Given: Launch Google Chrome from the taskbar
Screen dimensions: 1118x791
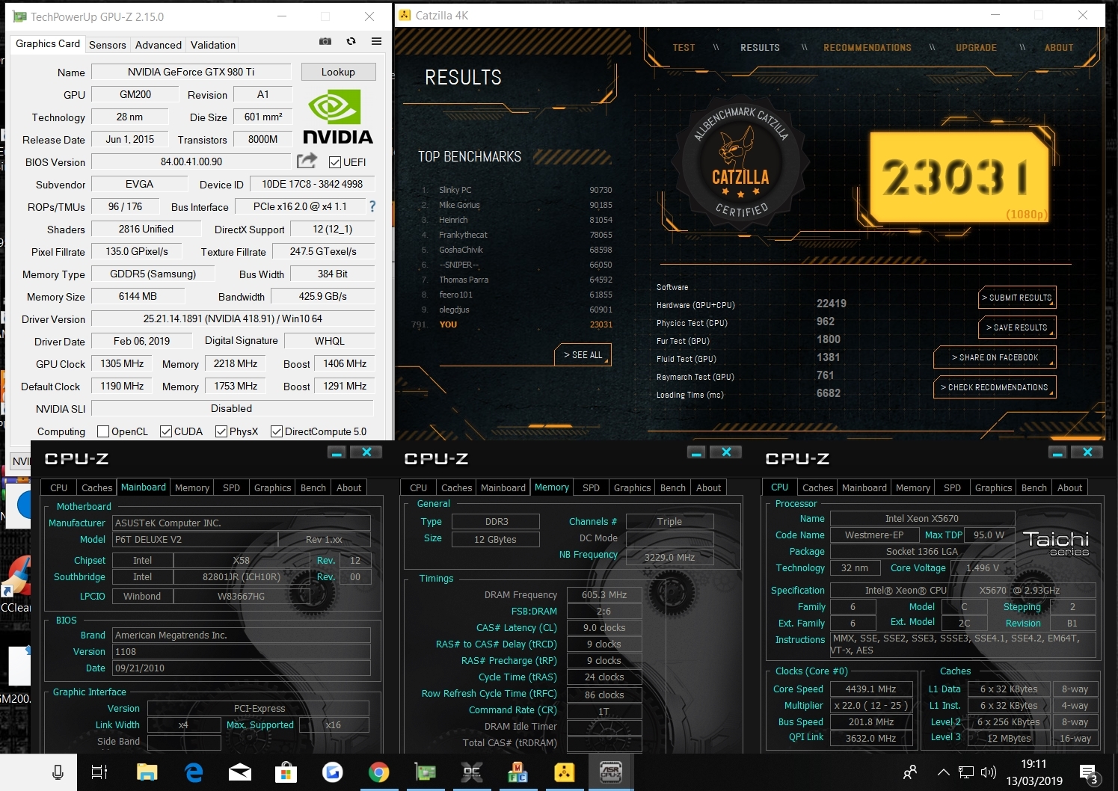Looking at the screenshot, I should [379, 772].
